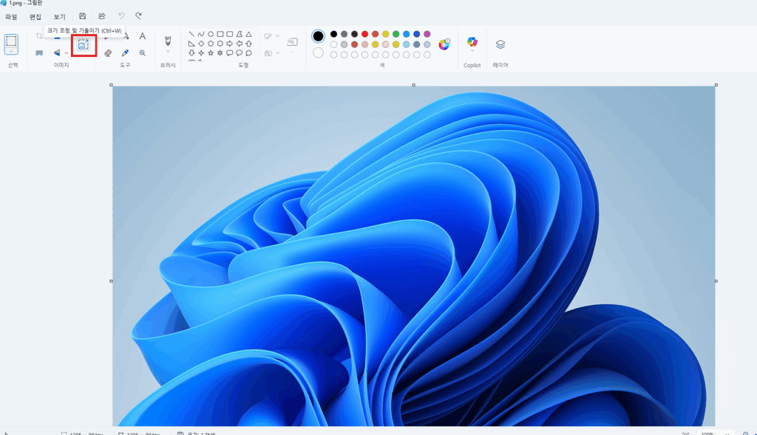Open the Copilot dropdown
The width and height of the screenshot is (757, 435).
[472, 51]
